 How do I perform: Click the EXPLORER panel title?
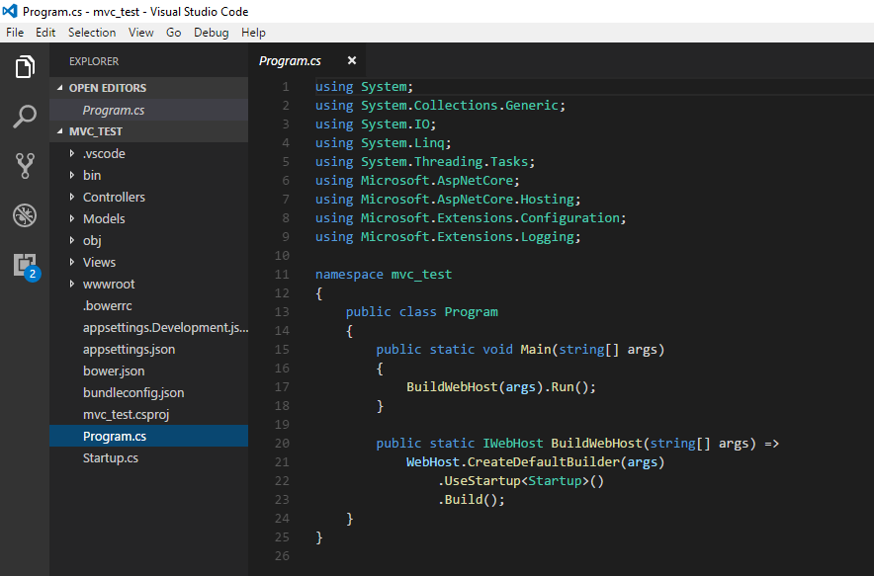point(94,61)
